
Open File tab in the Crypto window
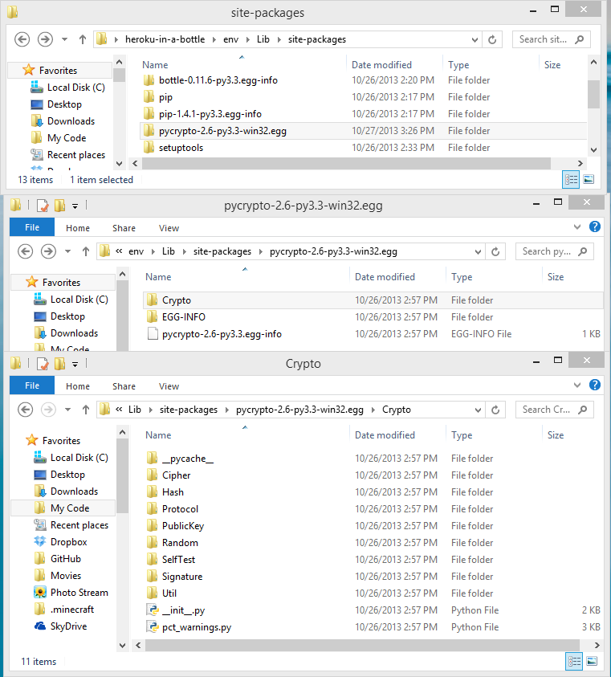pos(32,385)
